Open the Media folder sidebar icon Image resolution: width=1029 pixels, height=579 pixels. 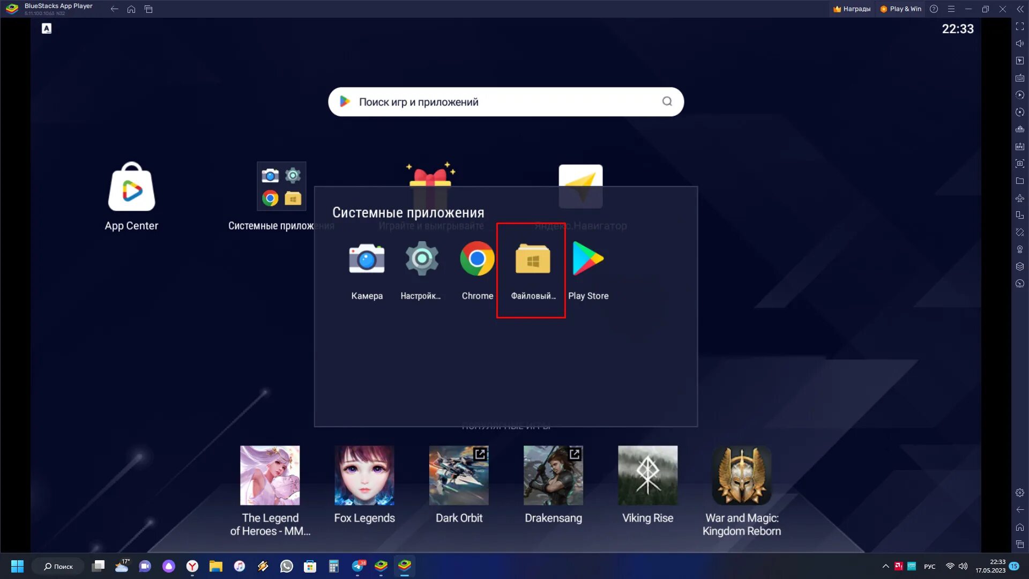(1020, 181)
